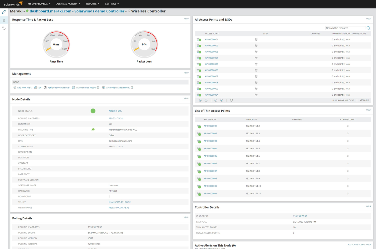376x249 pixels.
Task: Click VIEW ALL in All Access Points panel
Action: click(x=364, y=100)
